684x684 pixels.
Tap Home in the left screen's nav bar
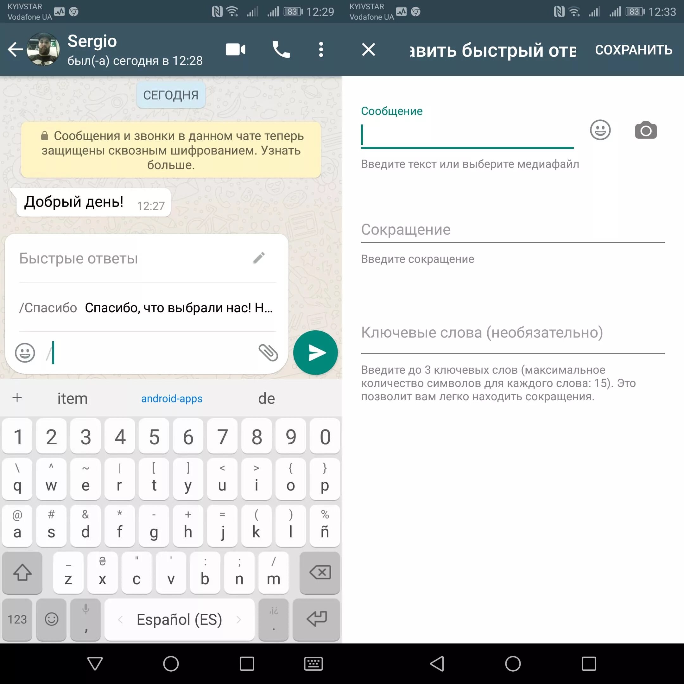(171, 663)
